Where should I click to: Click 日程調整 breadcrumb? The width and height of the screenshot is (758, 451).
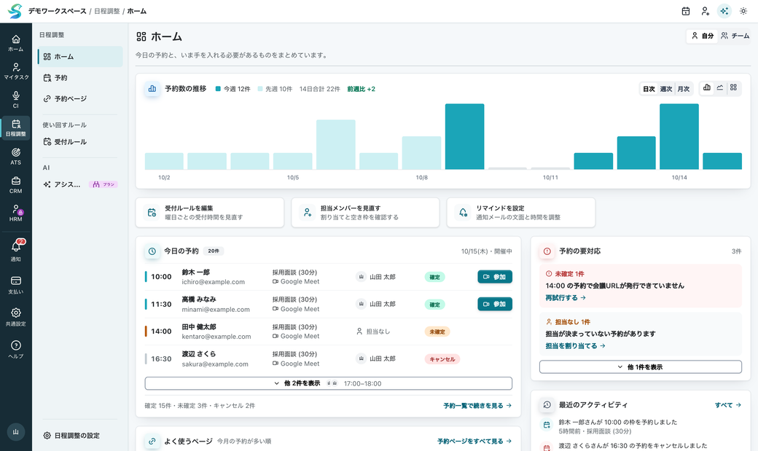(107, 11)
